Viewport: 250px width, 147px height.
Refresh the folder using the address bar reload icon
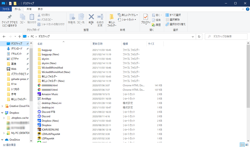click(x=199, y=37)
